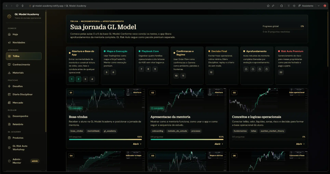
Task: Select lesson 12 chip in Decisão Final
Action: point(211,72)
